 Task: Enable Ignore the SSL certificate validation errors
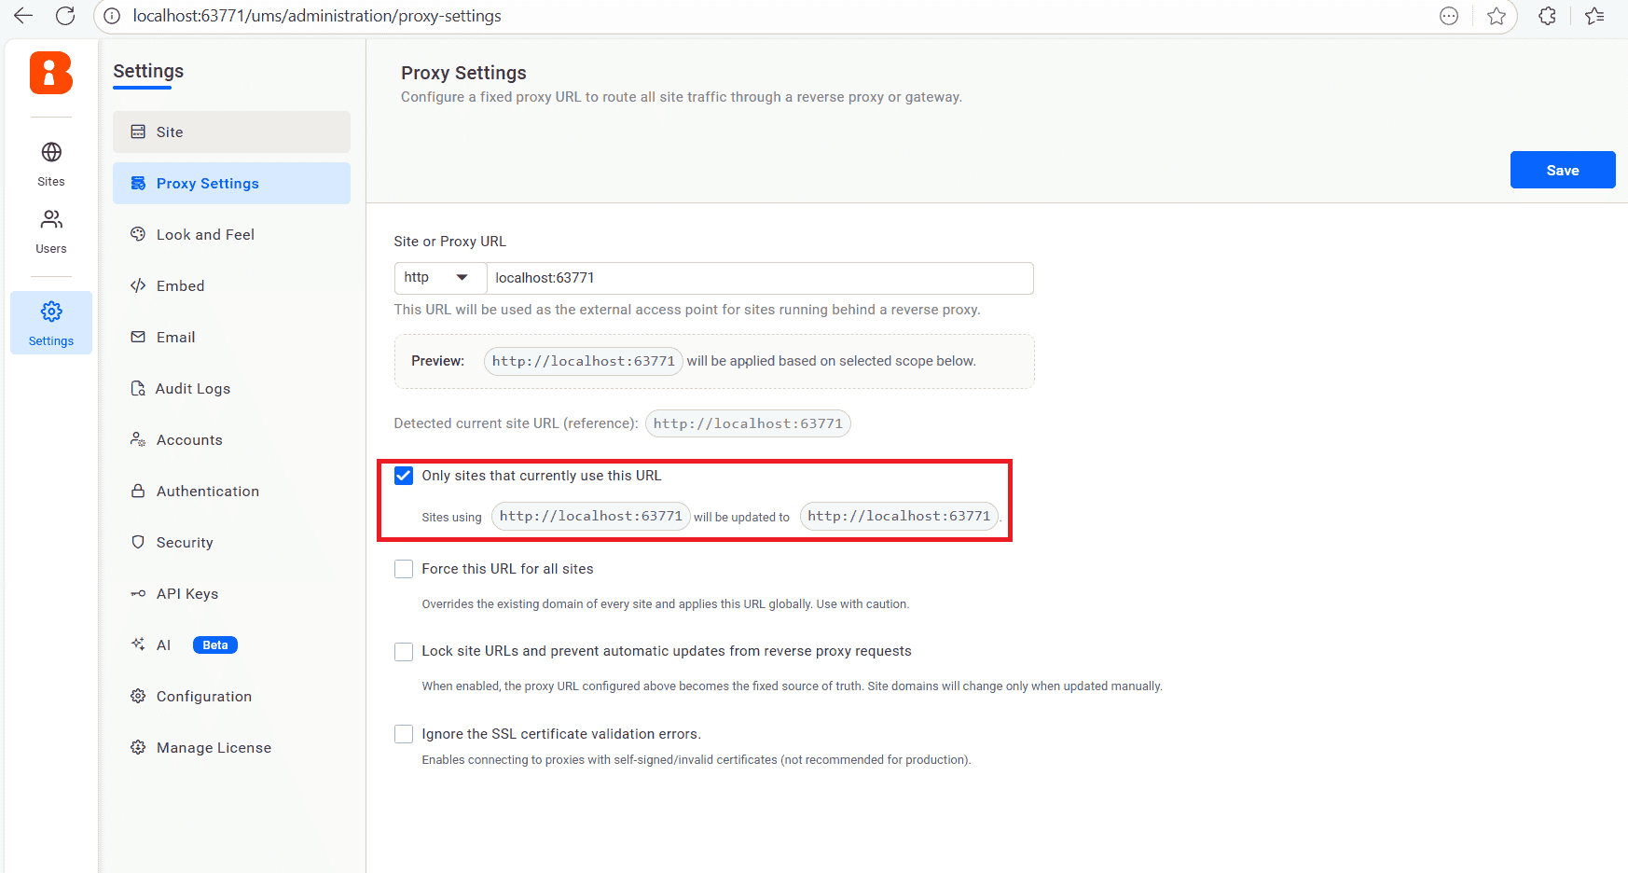(404, 734)
